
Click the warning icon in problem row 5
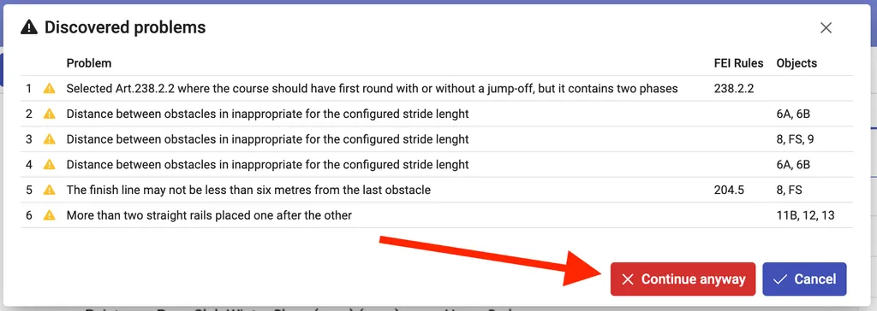click(49, 190)
